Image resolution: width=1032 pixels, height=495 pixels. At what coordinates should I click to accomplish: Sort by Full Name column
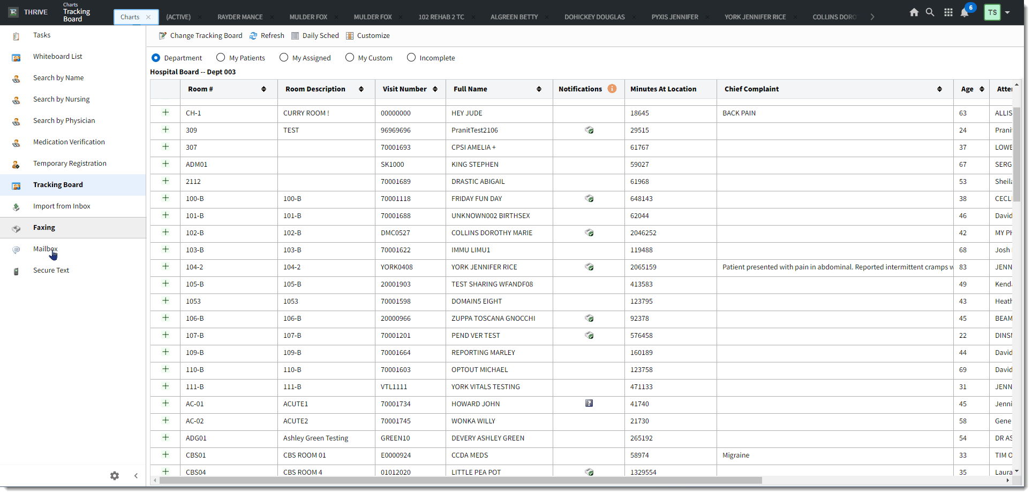pos(539,89)
